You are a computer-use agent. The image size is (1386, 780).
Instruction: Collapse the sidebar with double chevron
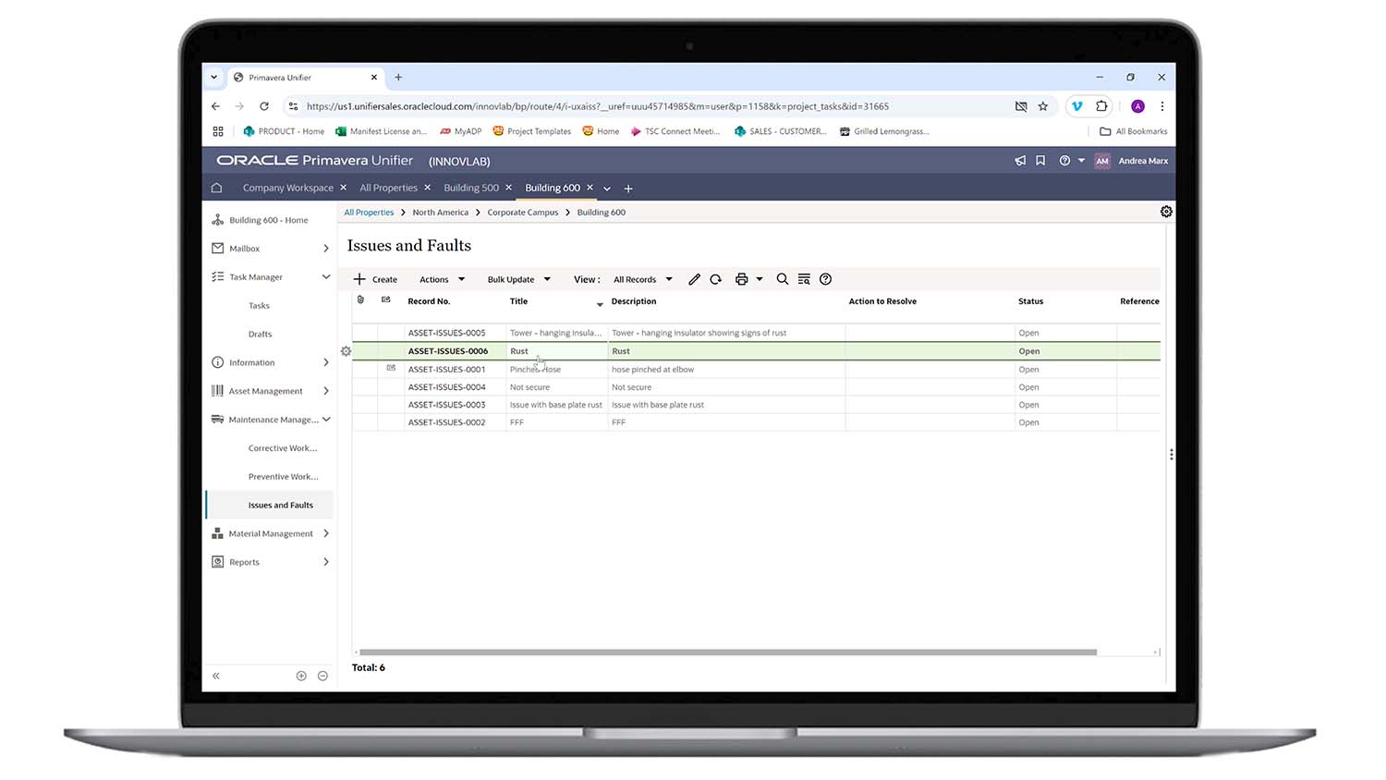point(216,676)
